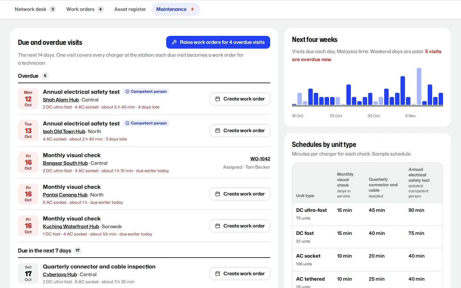The image size is (461, 288).
Task: Open Kuching Waterfront Hub station link
Action: pyautogui.click(x=71, y=227)
